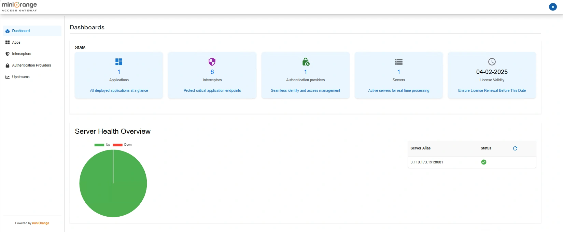Toggle the red Down legend swatch

click(117, 145)
